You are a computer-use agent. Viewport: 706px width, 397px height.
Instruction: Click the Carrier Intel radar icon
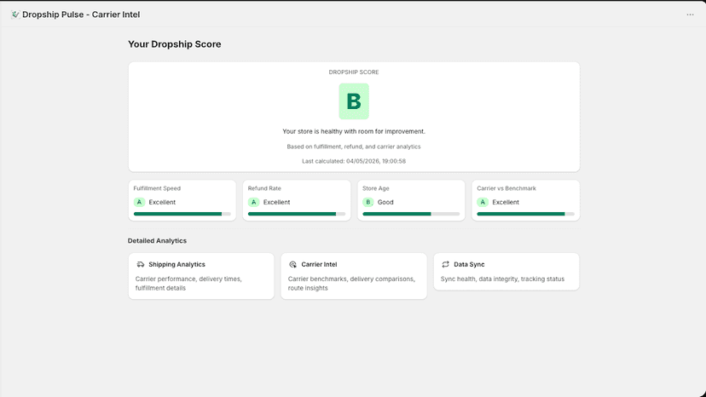(x=292, y=264)
